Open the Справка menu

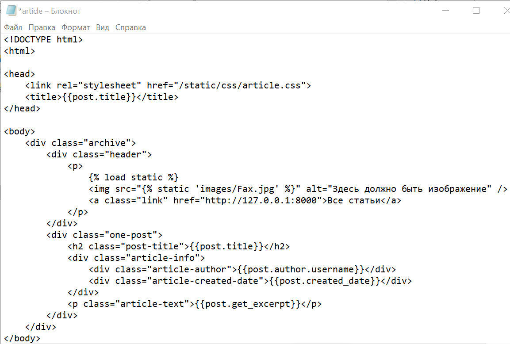click(x=130, y=28)
